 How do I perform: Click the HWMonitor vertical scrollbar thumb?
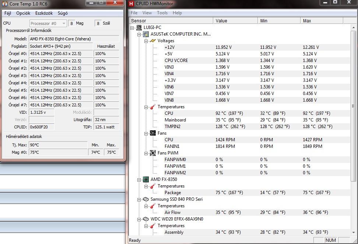coord(354,106)
